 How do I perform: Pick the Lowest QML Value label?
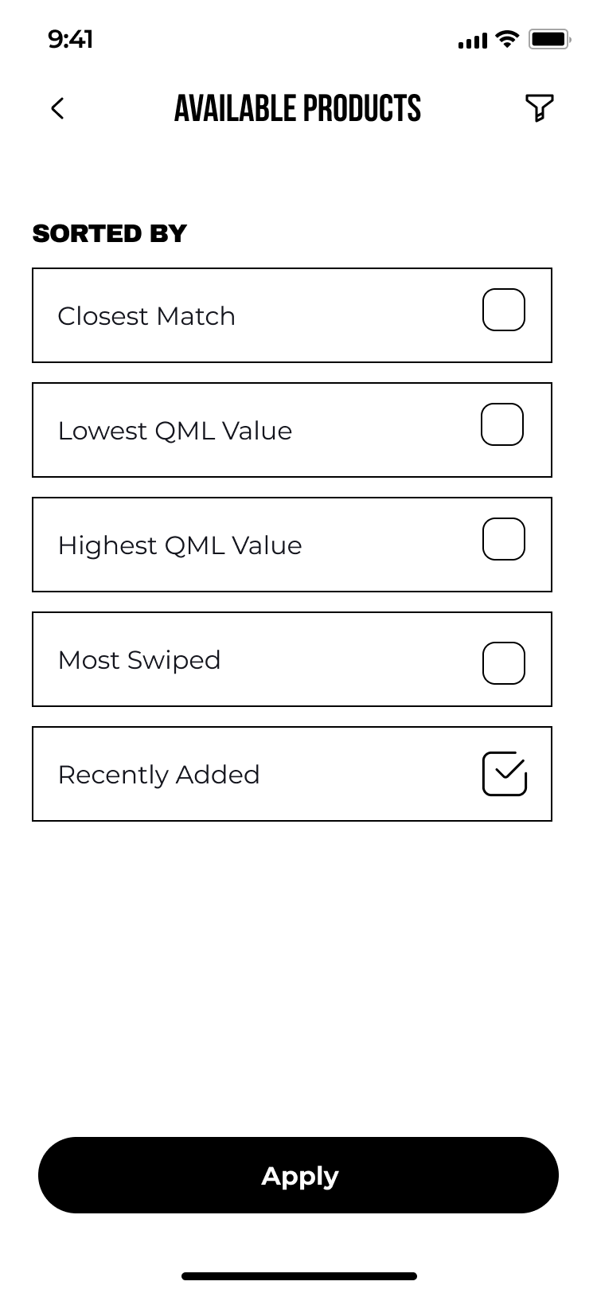point(175,431)
